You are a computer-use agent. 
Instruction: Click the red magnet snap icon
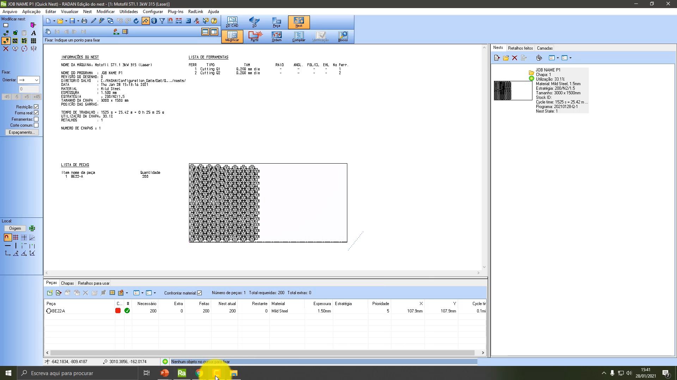tap(170, 21)
